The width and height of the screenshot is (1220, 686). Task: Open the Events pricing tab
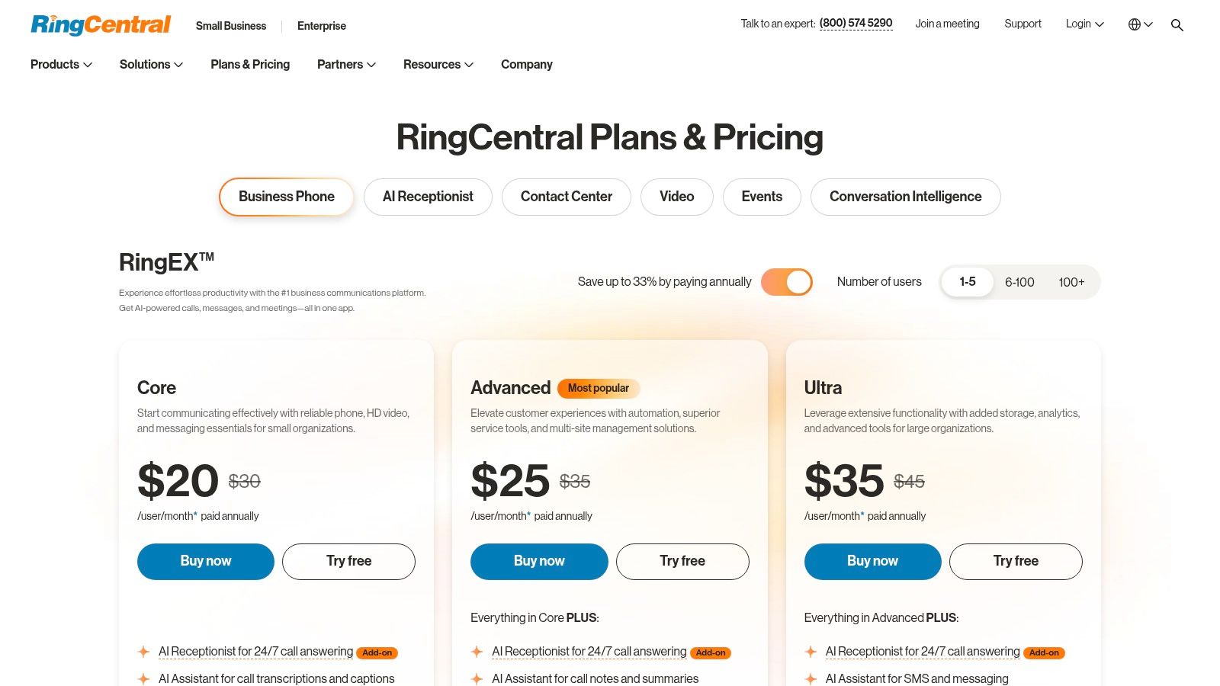[x=761, y=197]
